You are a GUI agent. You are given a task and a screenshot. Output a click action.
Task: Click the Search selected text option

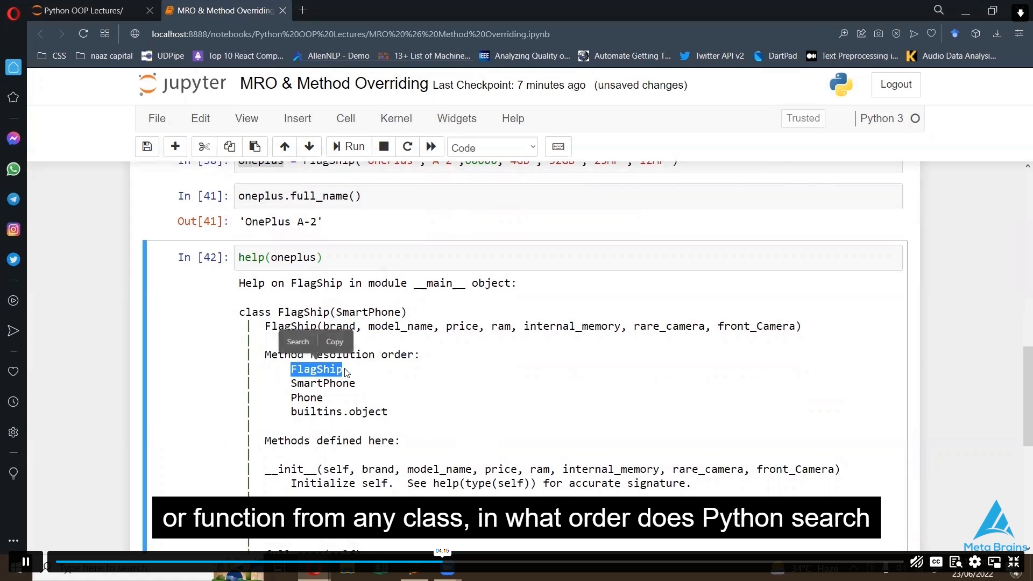click(x=298, y=341)
